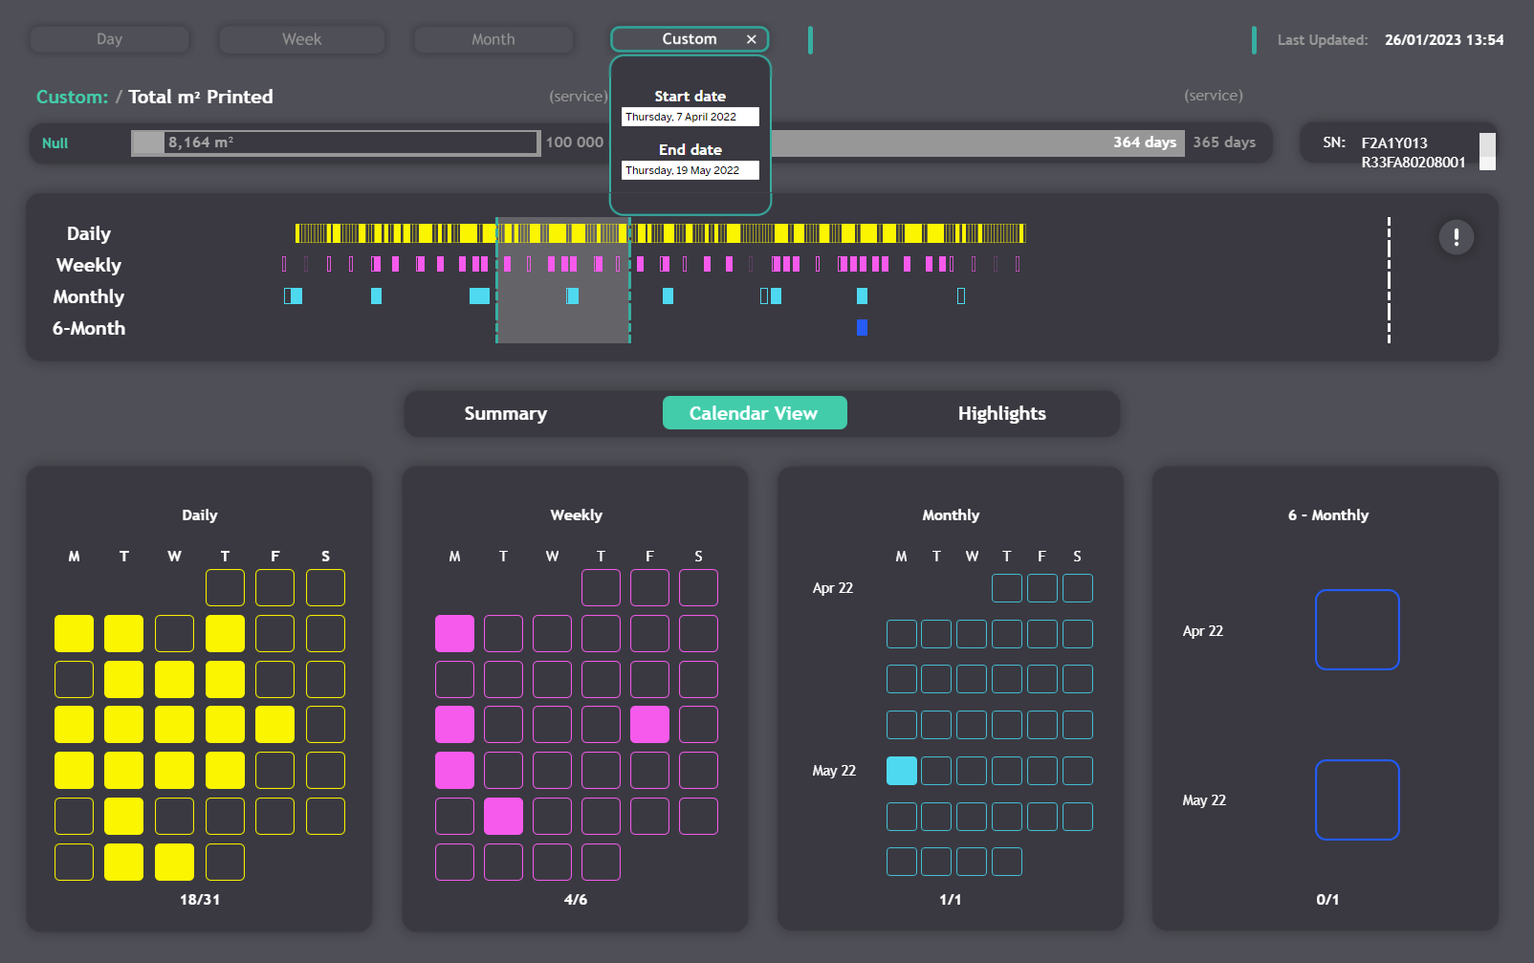Click the Total m² Printed progress bar
Image resolution: width=1534 pixels, height=963 pixels.
(x=335, y=142)
